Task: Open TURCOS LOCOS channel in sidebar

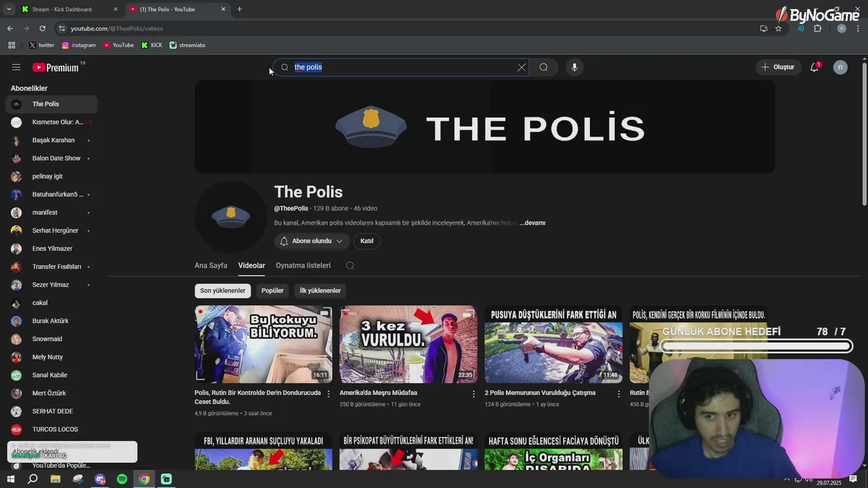Action: (52, 430)
